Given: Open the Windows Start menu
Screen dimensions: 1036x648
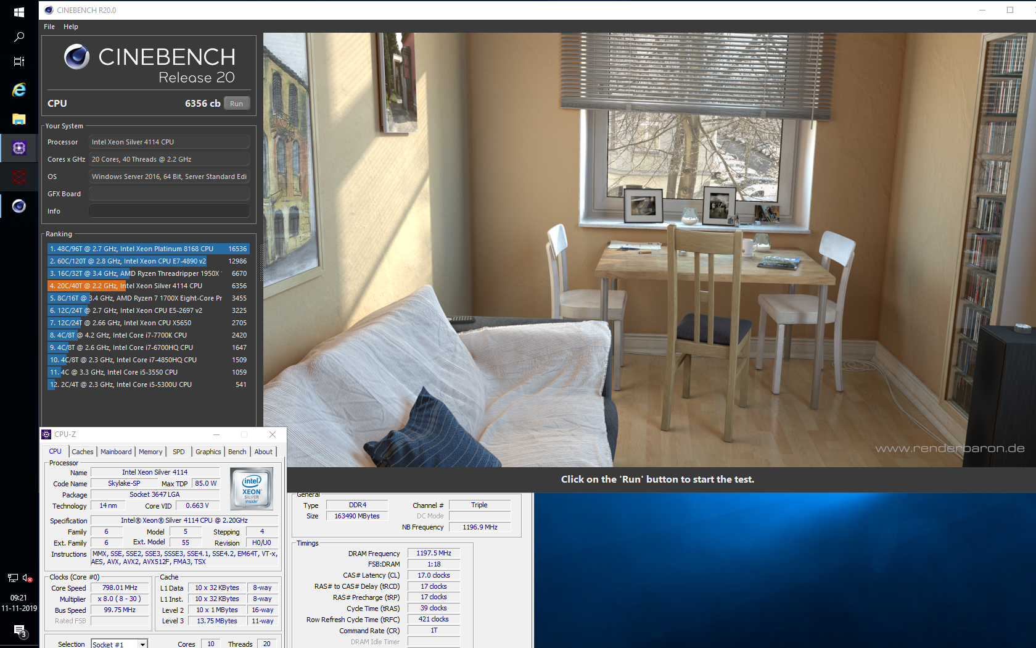Looking at the screenshot, I should click(19, 12).
